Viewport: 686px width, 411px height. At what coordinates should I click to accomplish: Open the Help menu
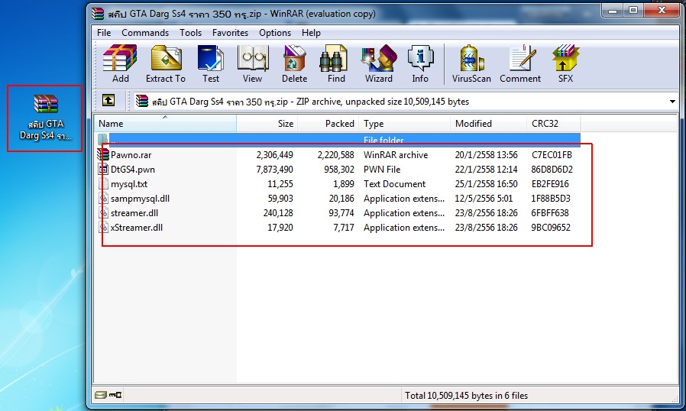click(x=311, y=33)
